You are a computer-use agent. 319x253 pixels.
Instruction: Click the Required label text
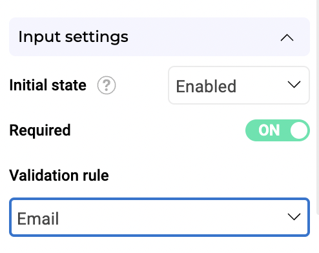click(x=40, y=130)
